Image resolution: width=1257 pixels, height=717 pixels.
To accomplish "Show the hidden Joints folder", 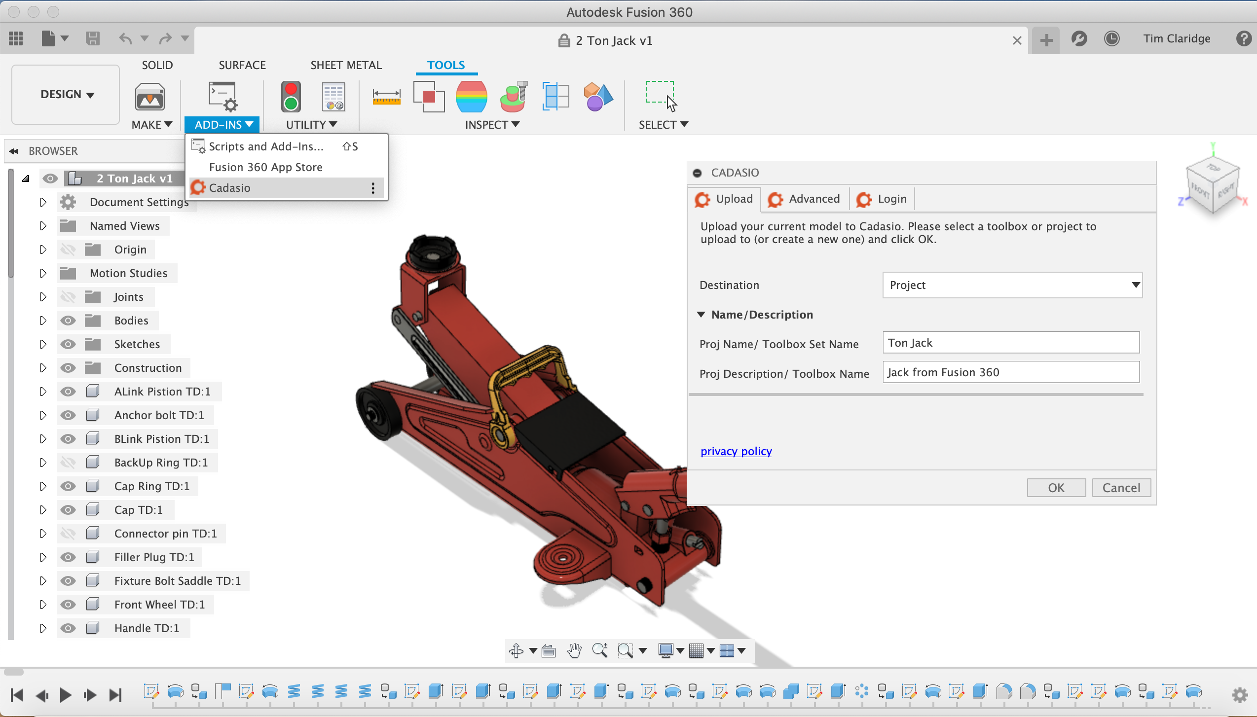I will coord(68,297).
